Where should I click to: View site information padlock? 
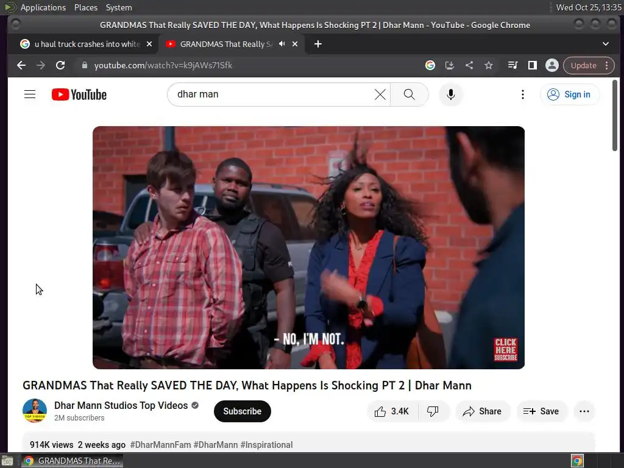(x=84, y=65)
